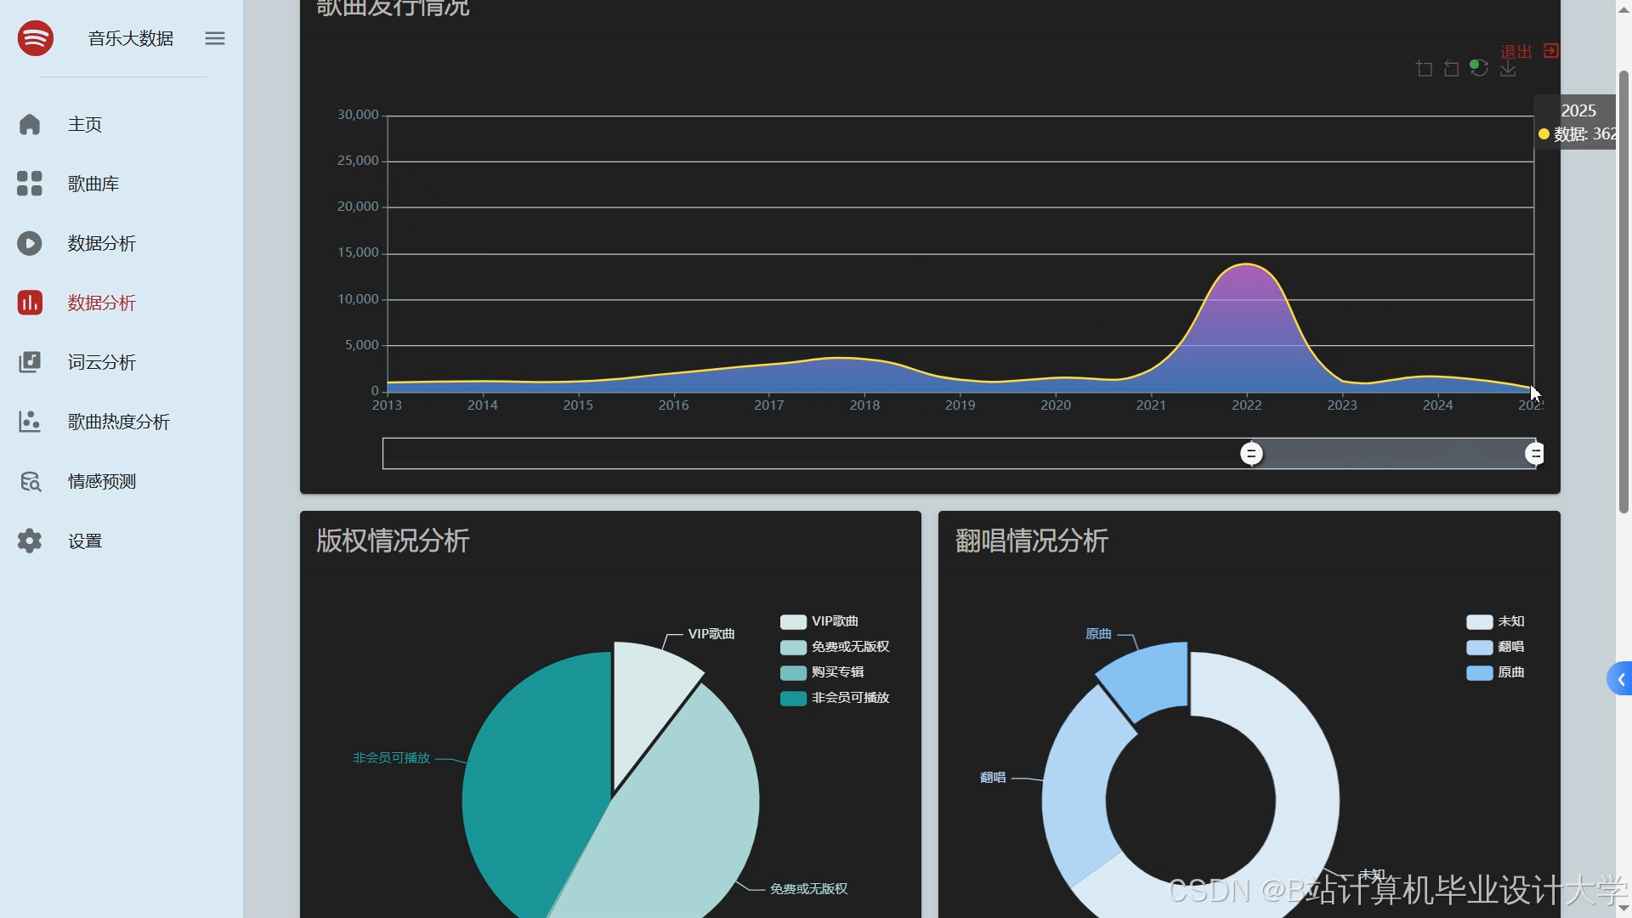This screenshot has height=918, width=1632.
Task: Click the red logout arrow icon
Action: point(1551,51)
